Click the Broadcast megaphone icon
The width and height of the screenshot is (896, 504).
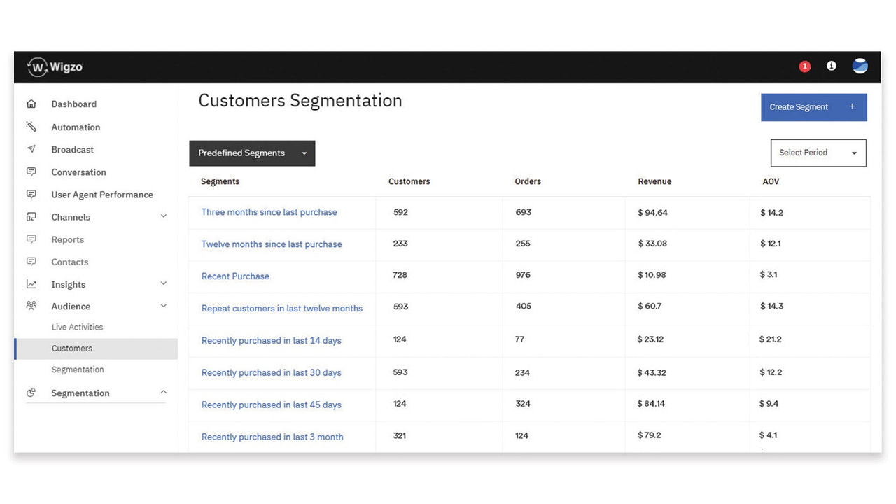click(x=31, y=148)
